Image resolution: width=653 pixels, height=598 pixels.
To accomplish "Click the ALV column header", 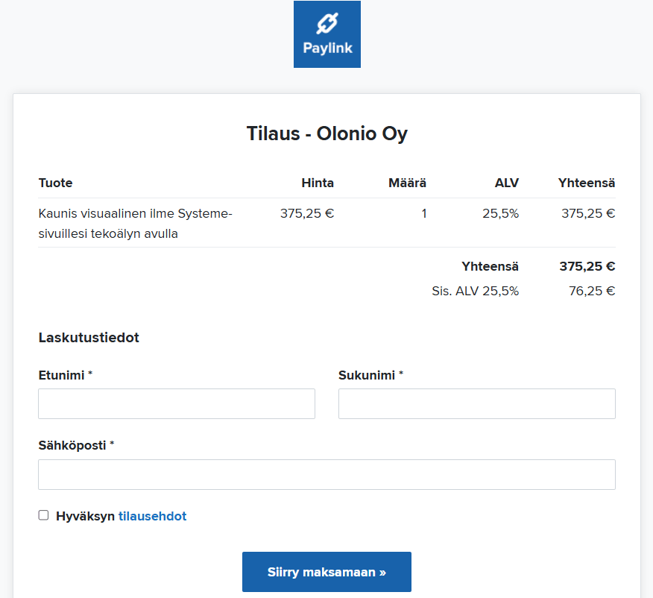I will click(507, 183).
